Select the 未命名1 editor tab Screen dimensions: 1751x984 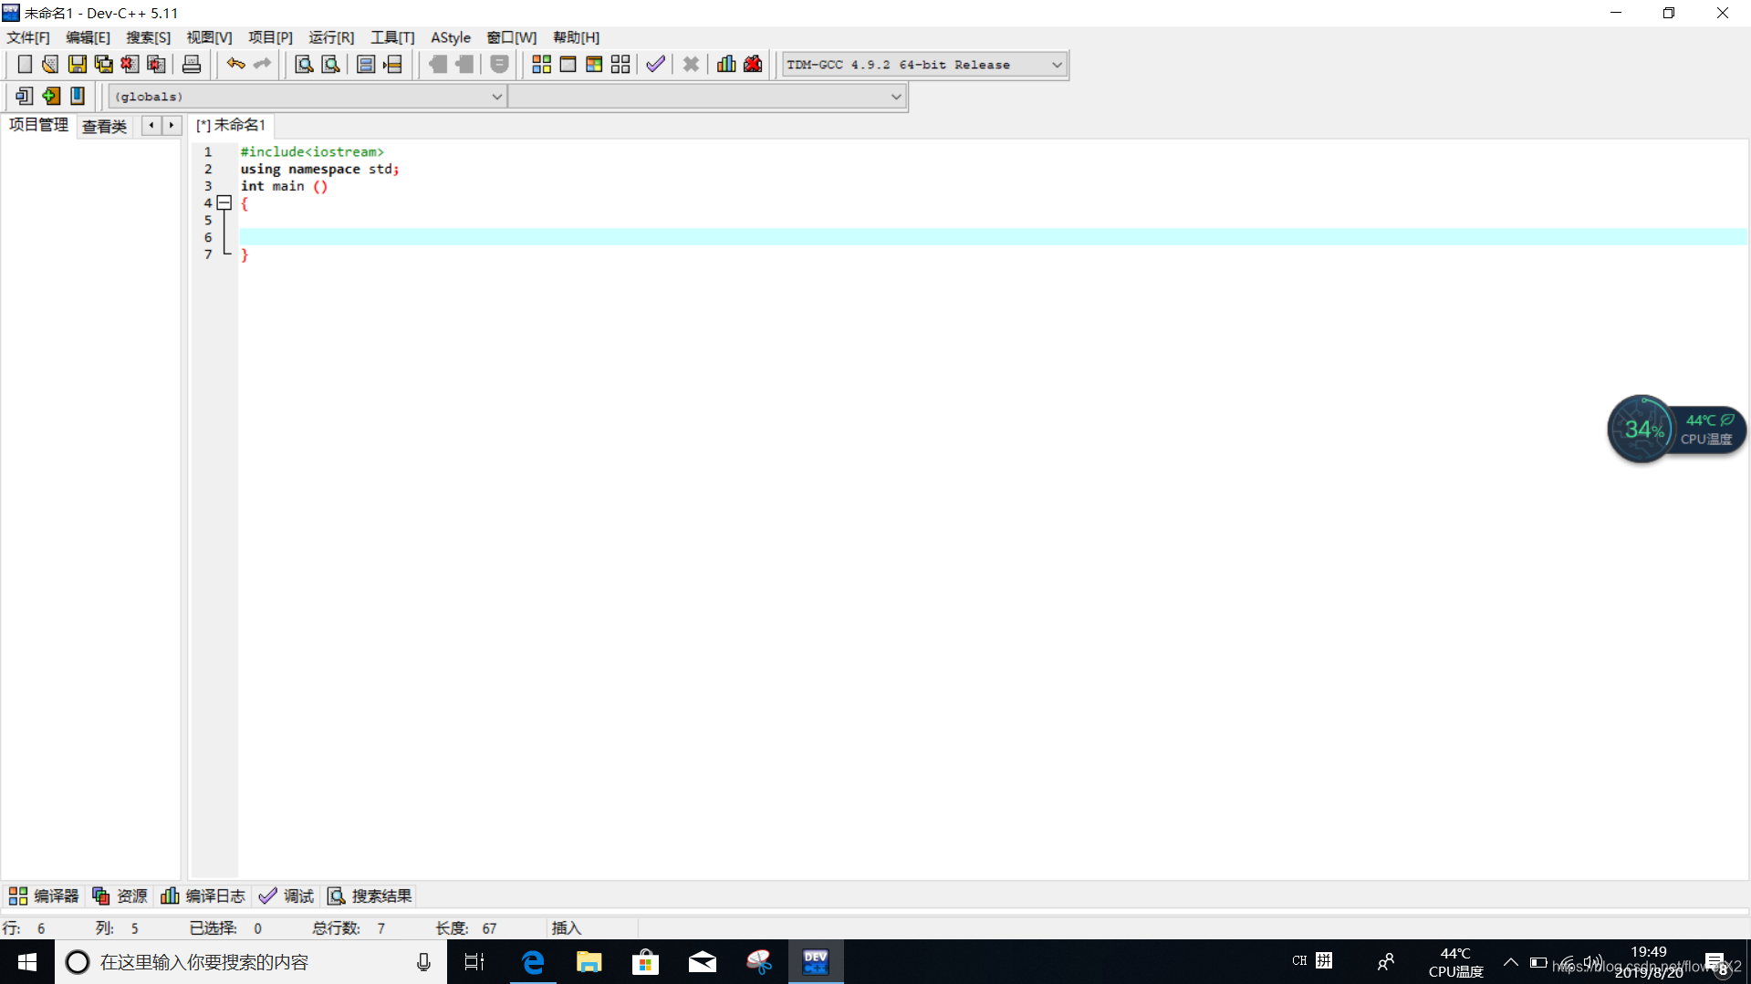pyautogui.click(x=231, y=125)
